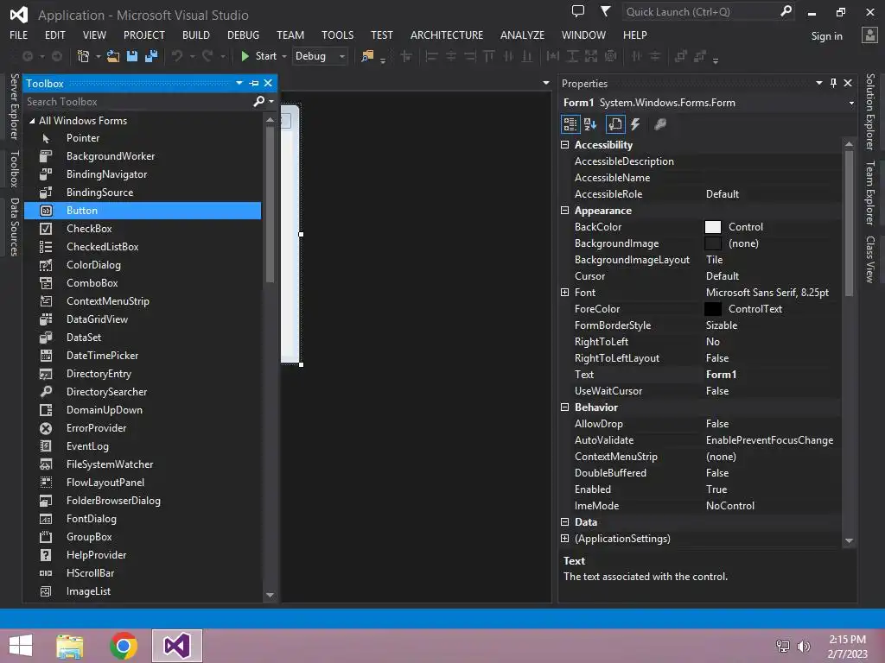Open the Server Explorer side tab
Screen dimensions: 885x663
click(14, 106)
